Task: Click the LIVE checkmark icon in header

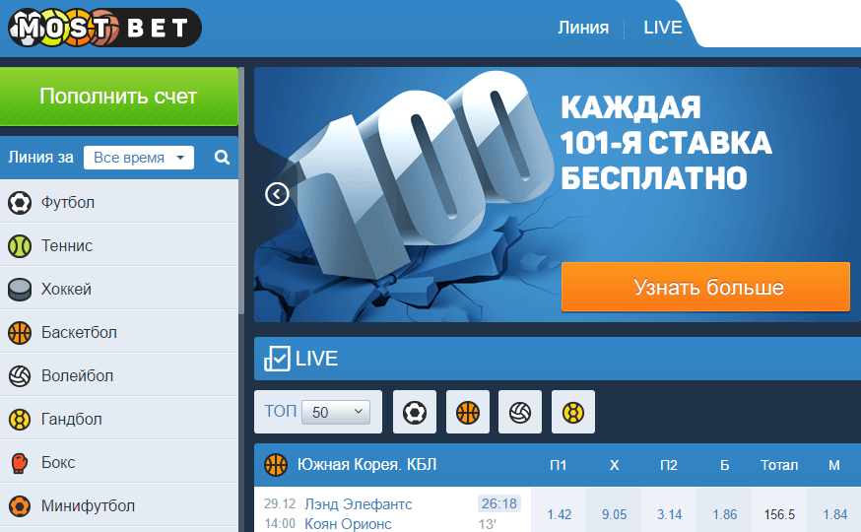Action: click(x=277, y=359)
